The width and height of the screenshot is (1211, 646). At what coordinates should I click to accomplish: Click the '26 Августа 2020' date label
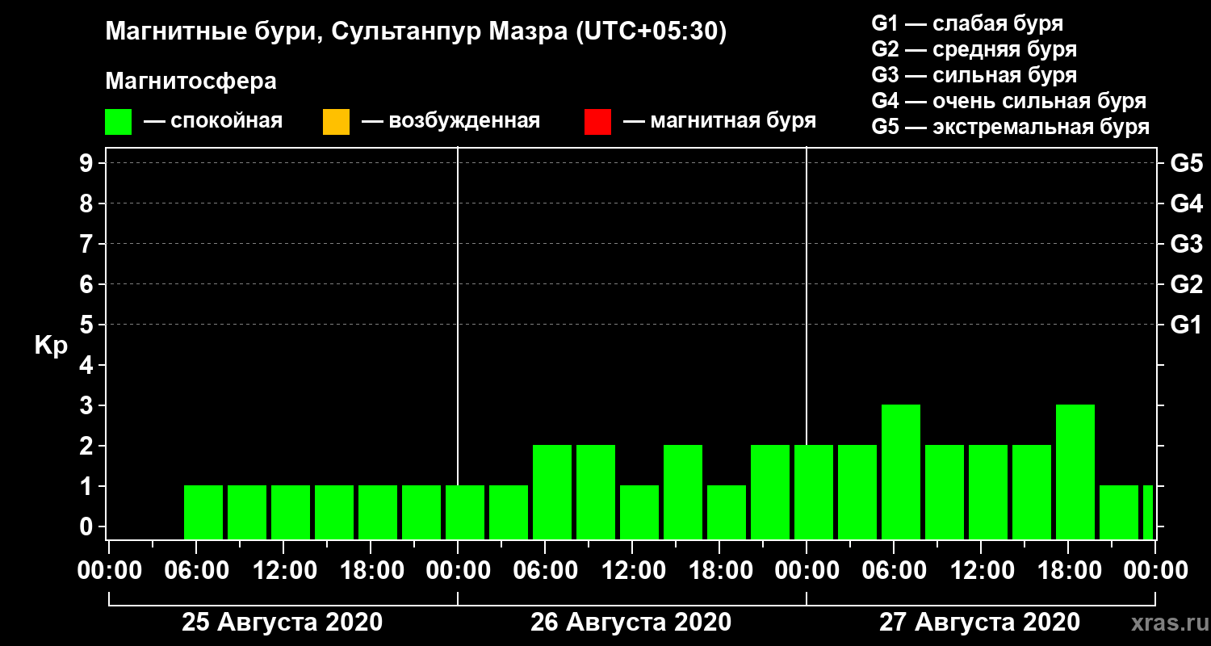click(x=631, y=623)
